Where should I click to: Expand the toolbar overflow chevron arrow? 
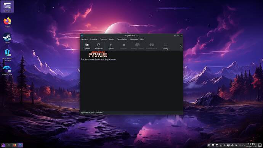[181, 46]
